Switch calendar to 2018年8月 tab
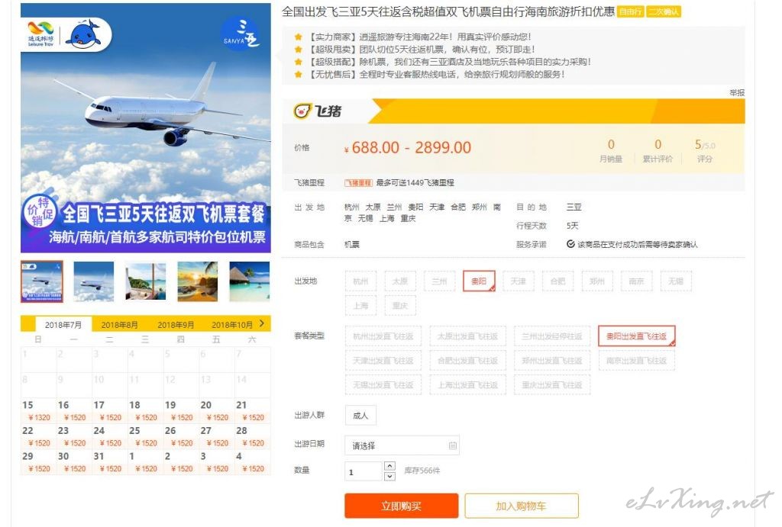The image size is (782, 527). [x=120, y=325]
